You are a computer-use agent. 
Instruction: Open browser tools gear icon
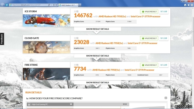192,5
